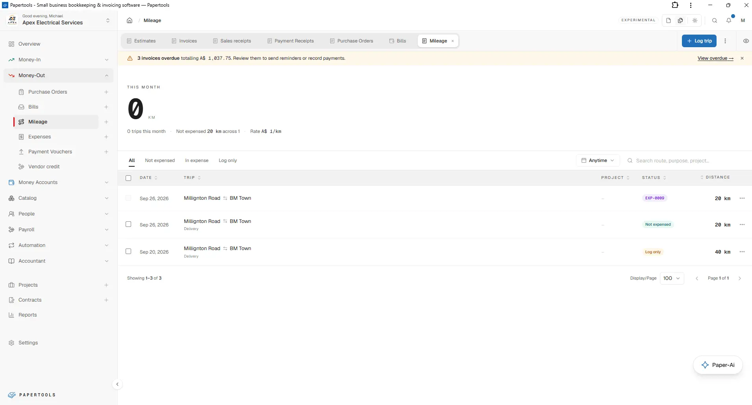This screenshot has height=405, width=752.
Task: Click the Log trip button
Action: point(699,41)
